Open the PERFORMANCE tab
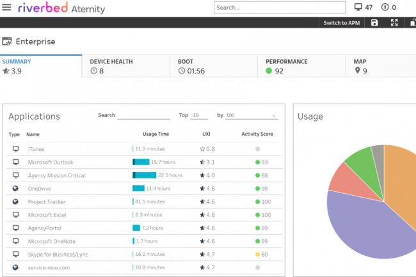The height and width of the screenshot is (277, 416). (301, 66)
